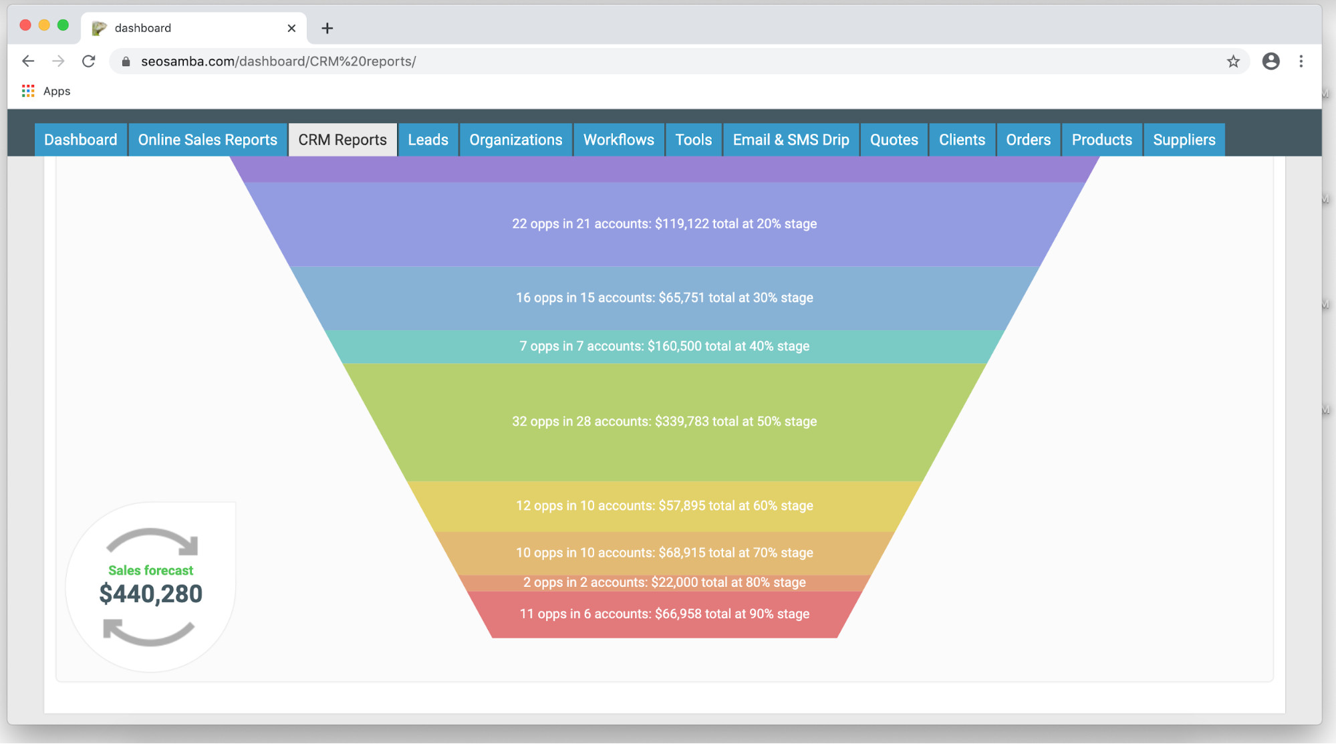This screenshot has width=1336, height=744.
Task: Expand the Organizations dropdown
Action: (x=515, y=139)
